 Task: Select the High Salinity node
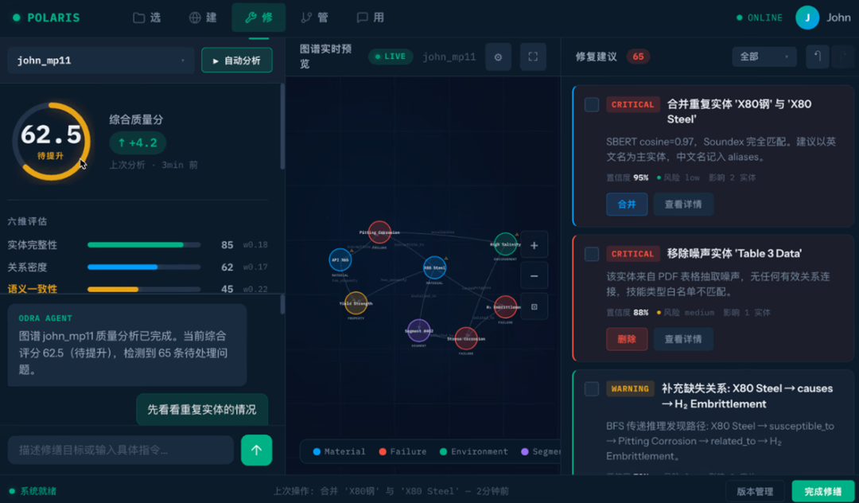[505, 244]
